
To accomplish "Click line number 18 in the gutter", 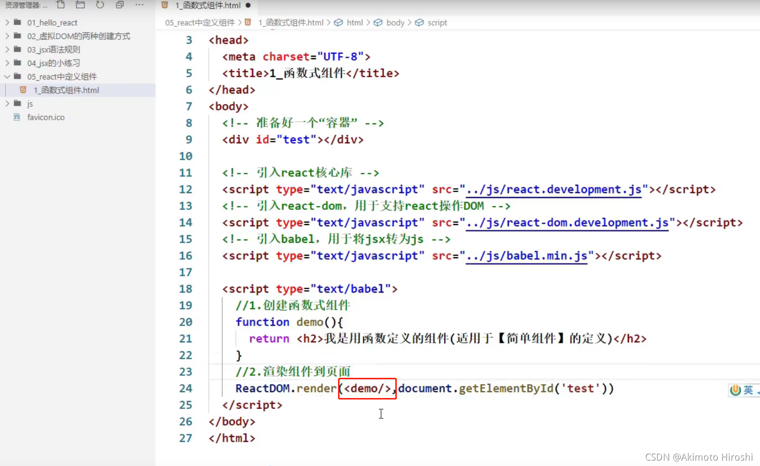I will click(186, 289).
